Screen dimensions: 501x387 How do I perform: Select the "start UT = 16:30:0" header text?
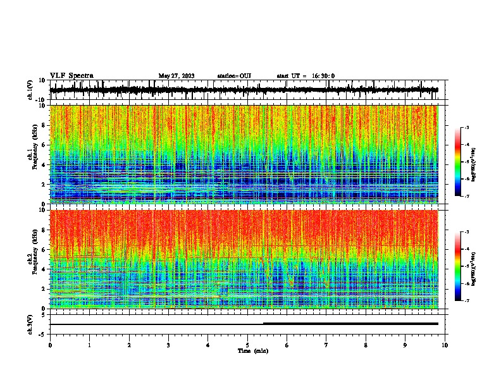coord(306,76)
